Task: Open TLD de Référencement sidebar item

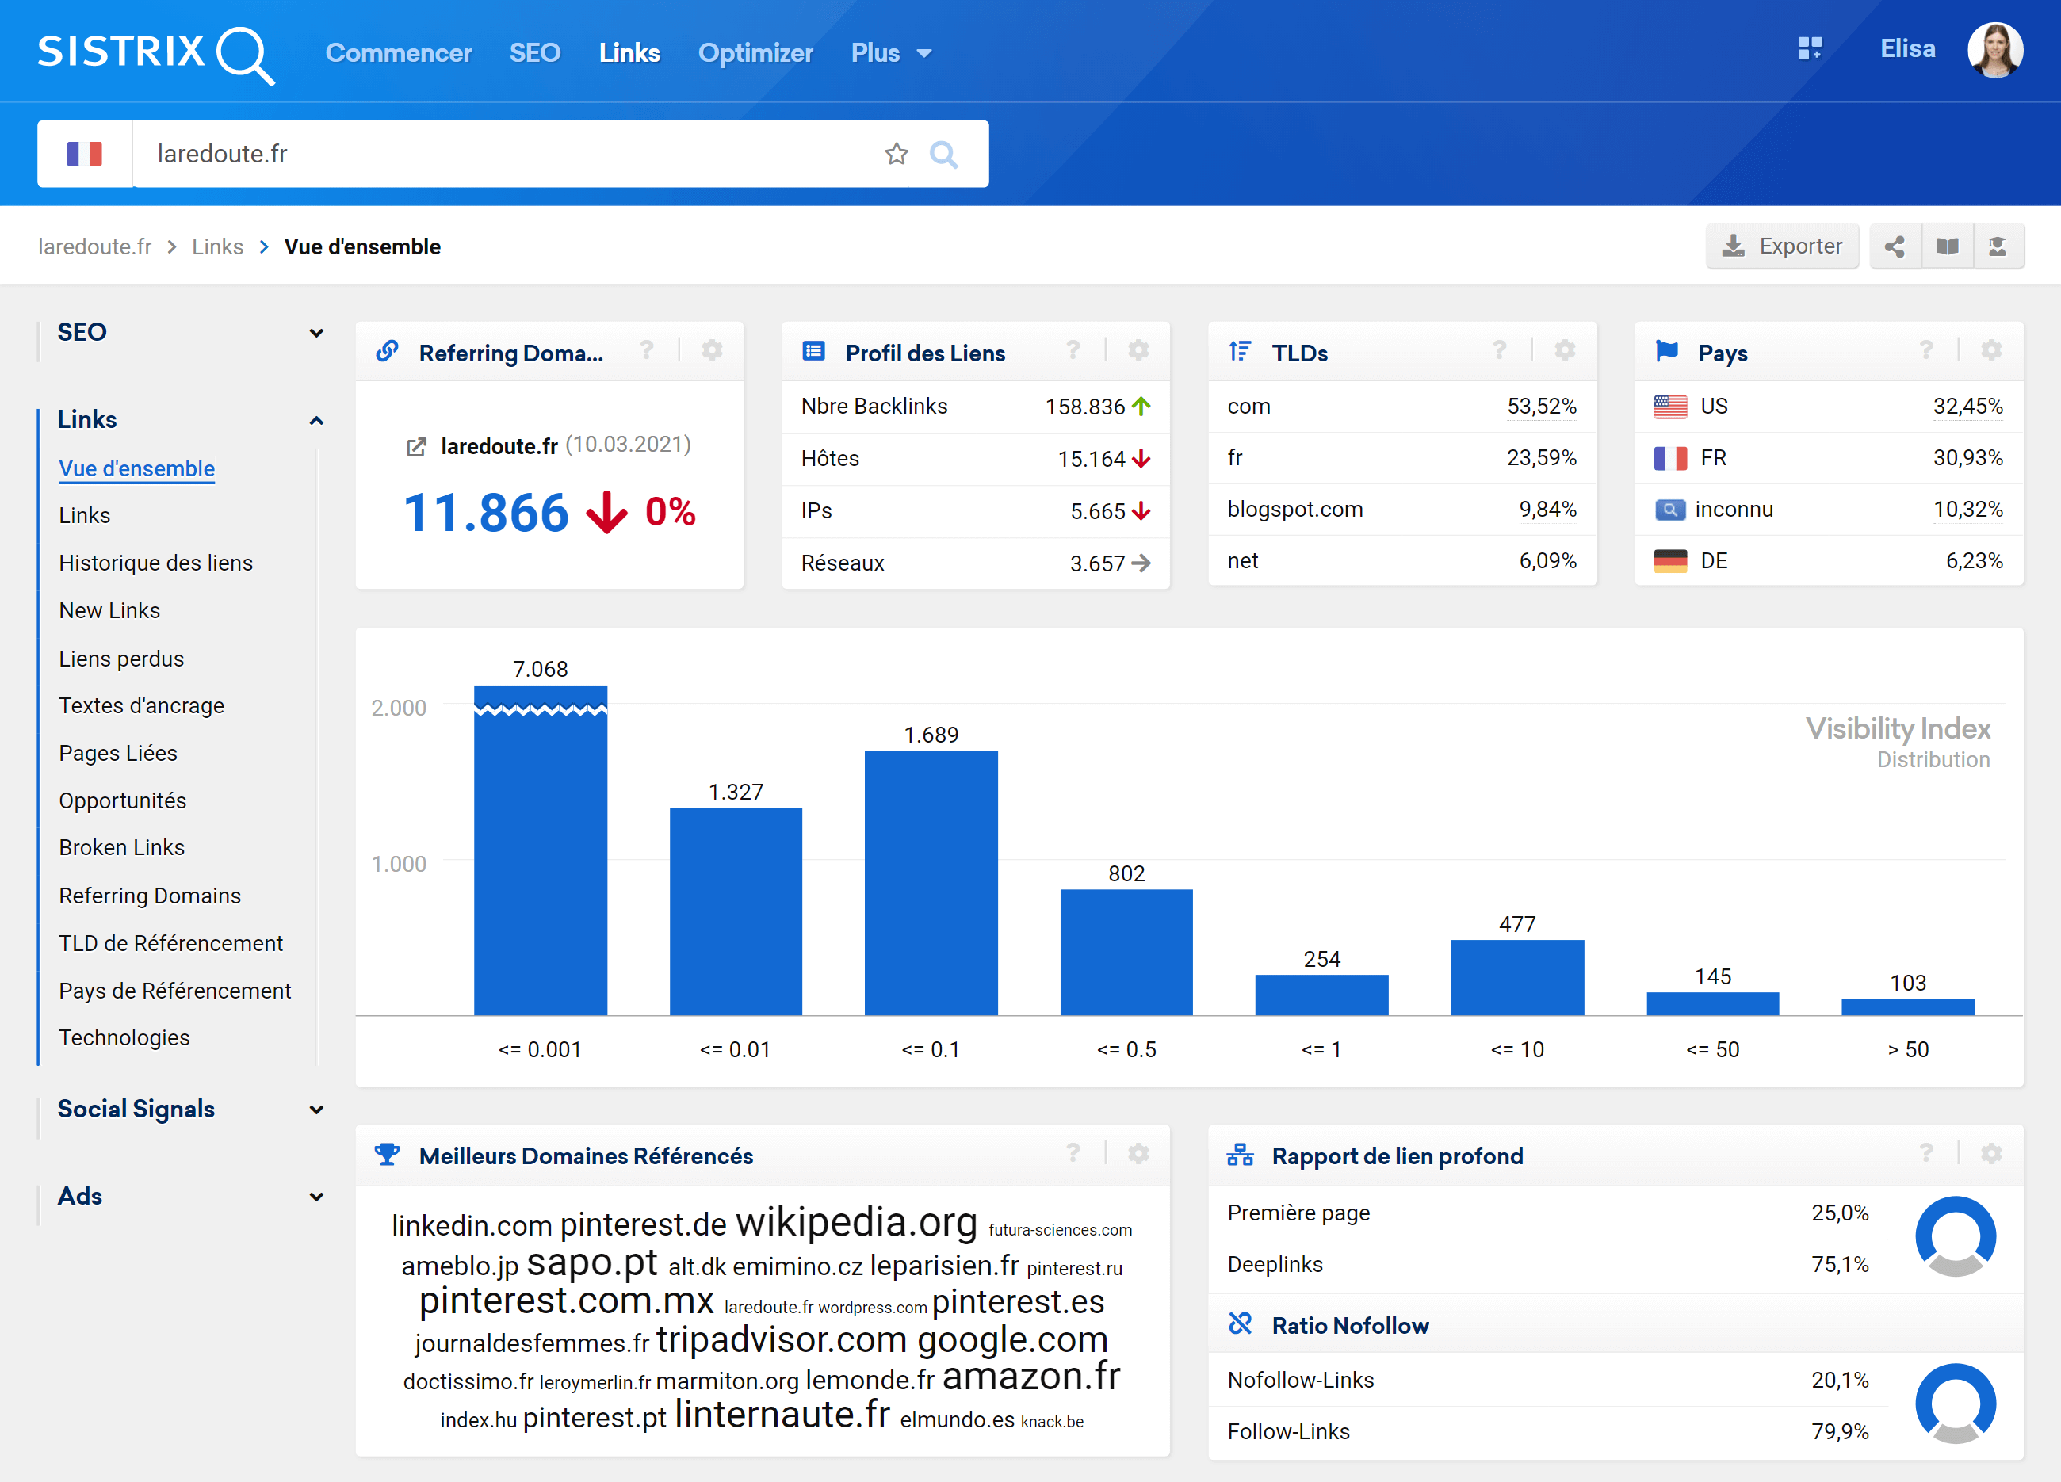Action: tap(171, 943)
